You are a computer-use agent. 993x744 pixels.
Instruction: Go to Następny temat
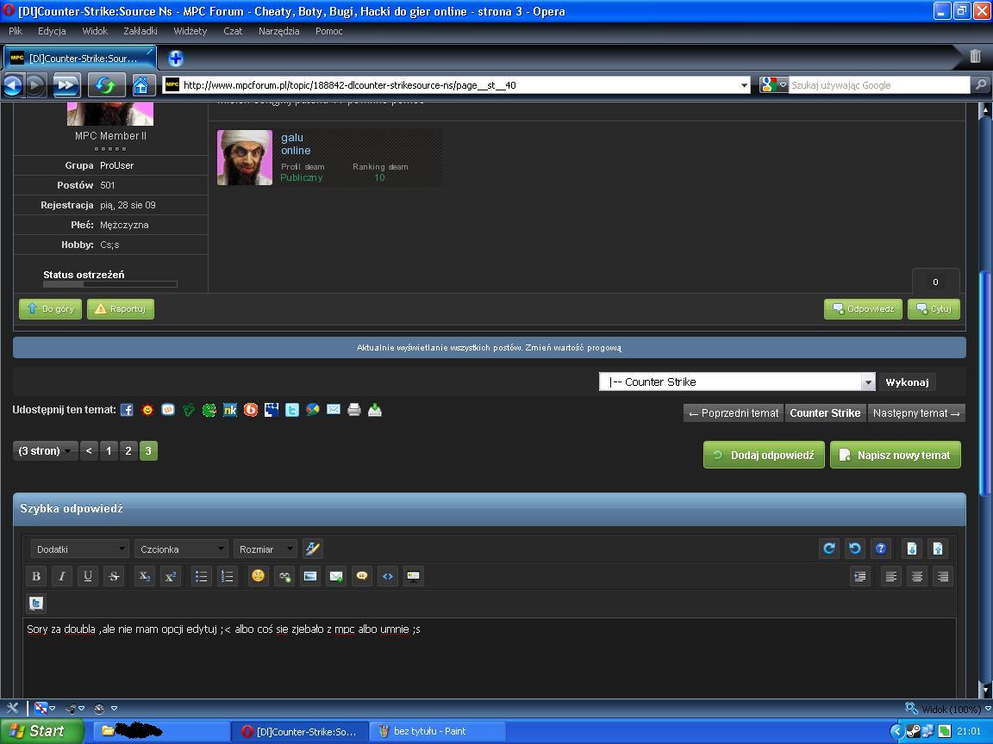click(x=916, y=413)
